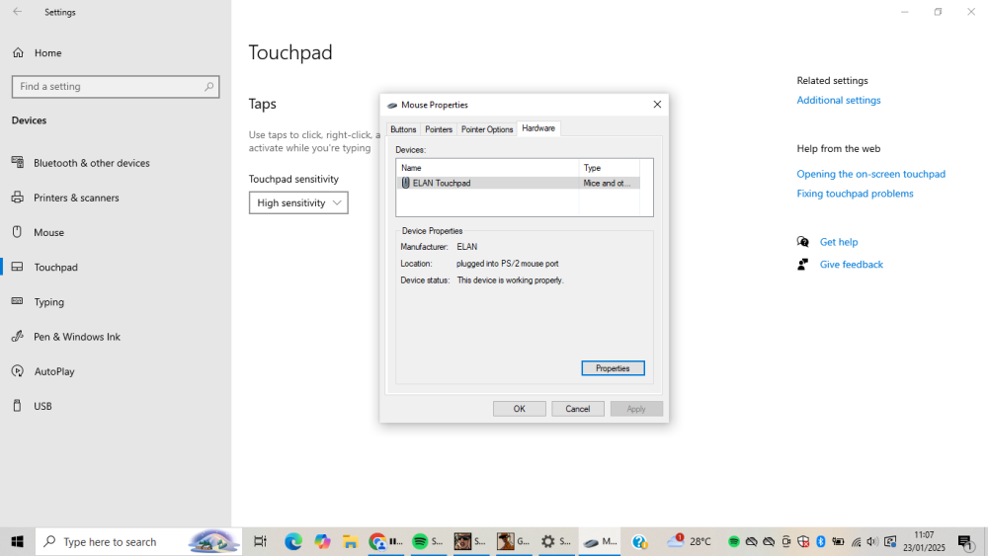Open Additional settings link

839,100
